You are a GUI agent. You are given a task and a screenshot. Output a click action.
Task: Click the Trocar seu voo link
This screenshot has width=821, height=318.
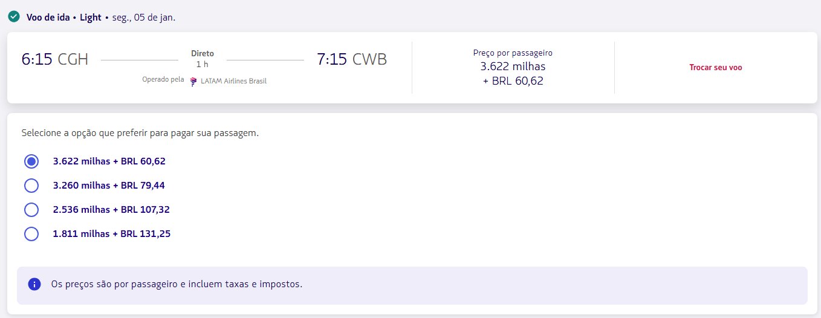715,68
